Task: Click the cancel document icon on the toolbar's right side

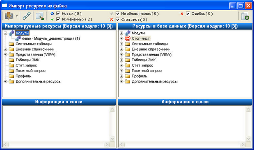Action: [245, 16]
